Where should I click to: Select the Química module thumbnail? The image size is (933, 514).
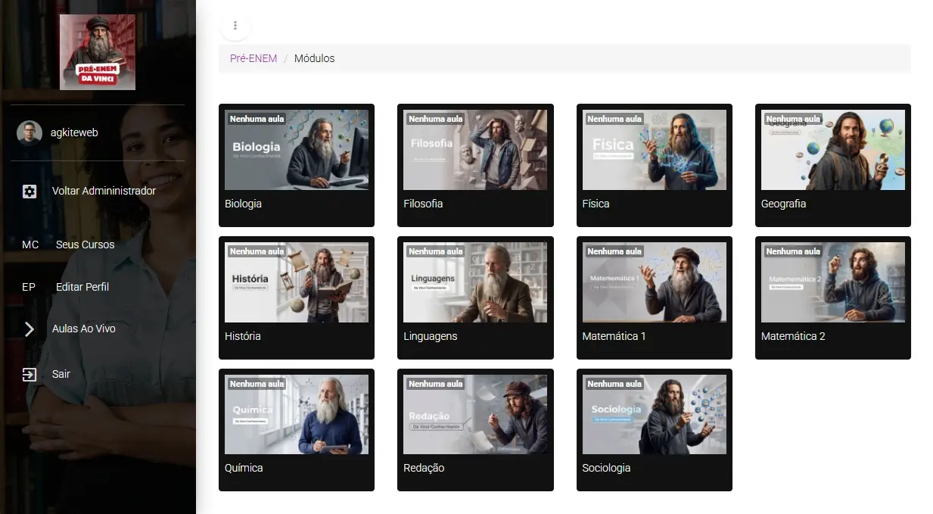(x=297, y=415)
